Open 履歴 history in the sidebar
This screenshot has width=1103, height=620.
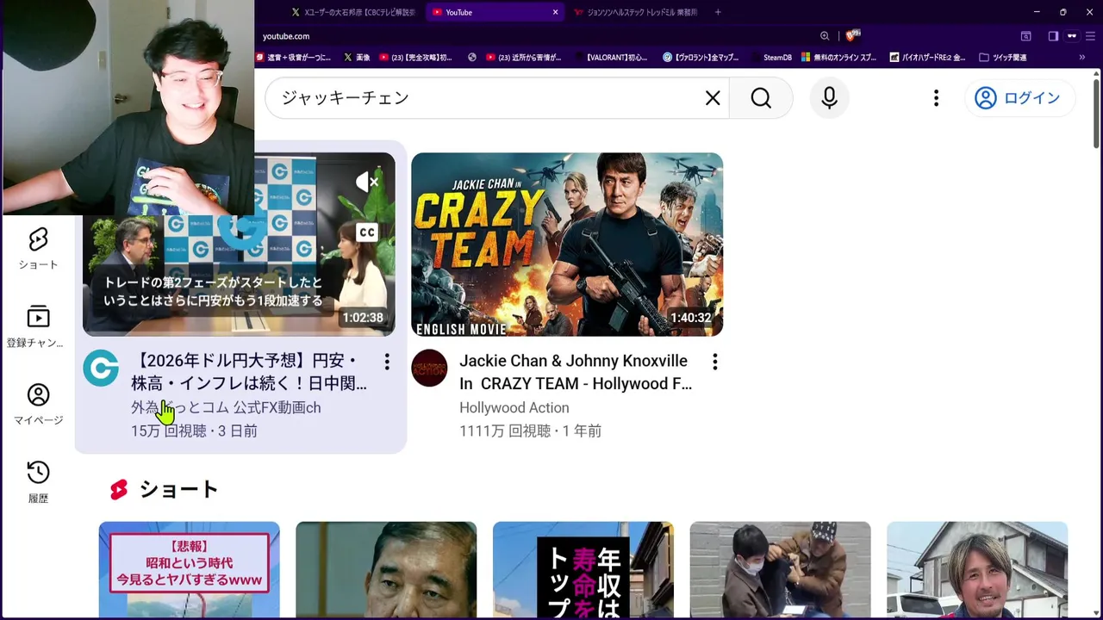pos(38,481)
